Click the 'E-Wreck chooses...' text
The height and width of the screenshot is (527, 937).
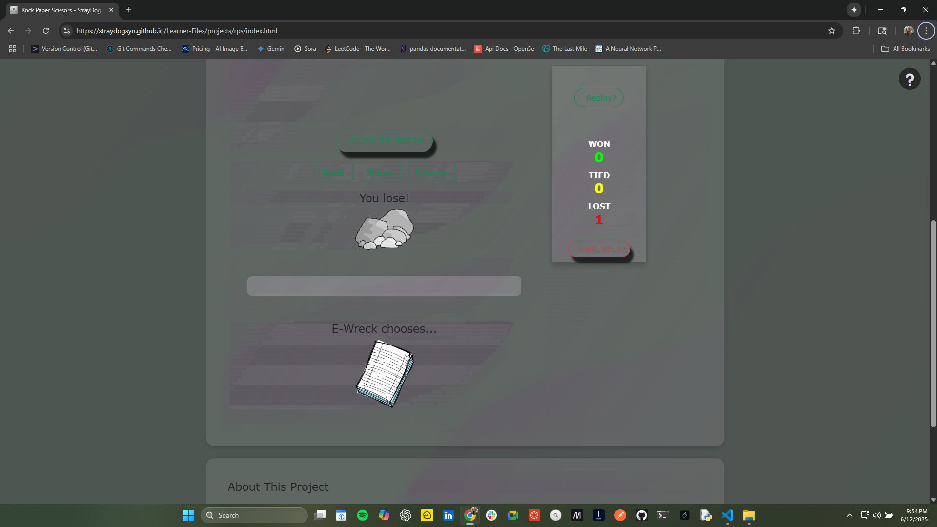(384, 329)
